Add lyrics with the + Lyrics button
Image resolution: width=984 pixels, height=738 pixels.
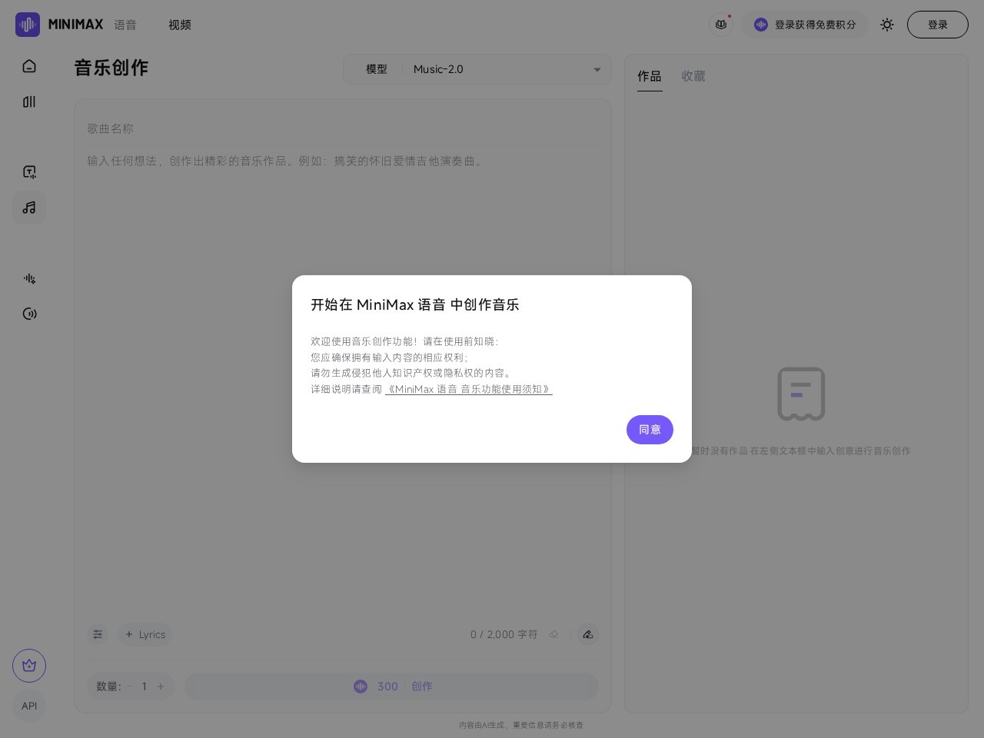click(x=145, y=634)
